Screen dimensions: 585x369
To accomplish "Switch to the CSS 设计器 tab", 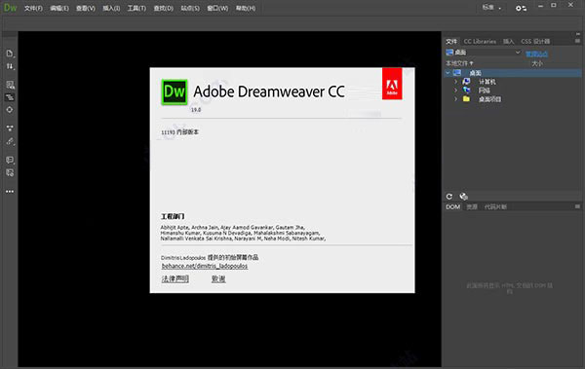I will 535,41.
